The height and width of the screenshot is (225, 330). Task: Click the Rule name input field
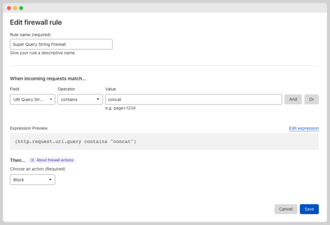(61, 44)
